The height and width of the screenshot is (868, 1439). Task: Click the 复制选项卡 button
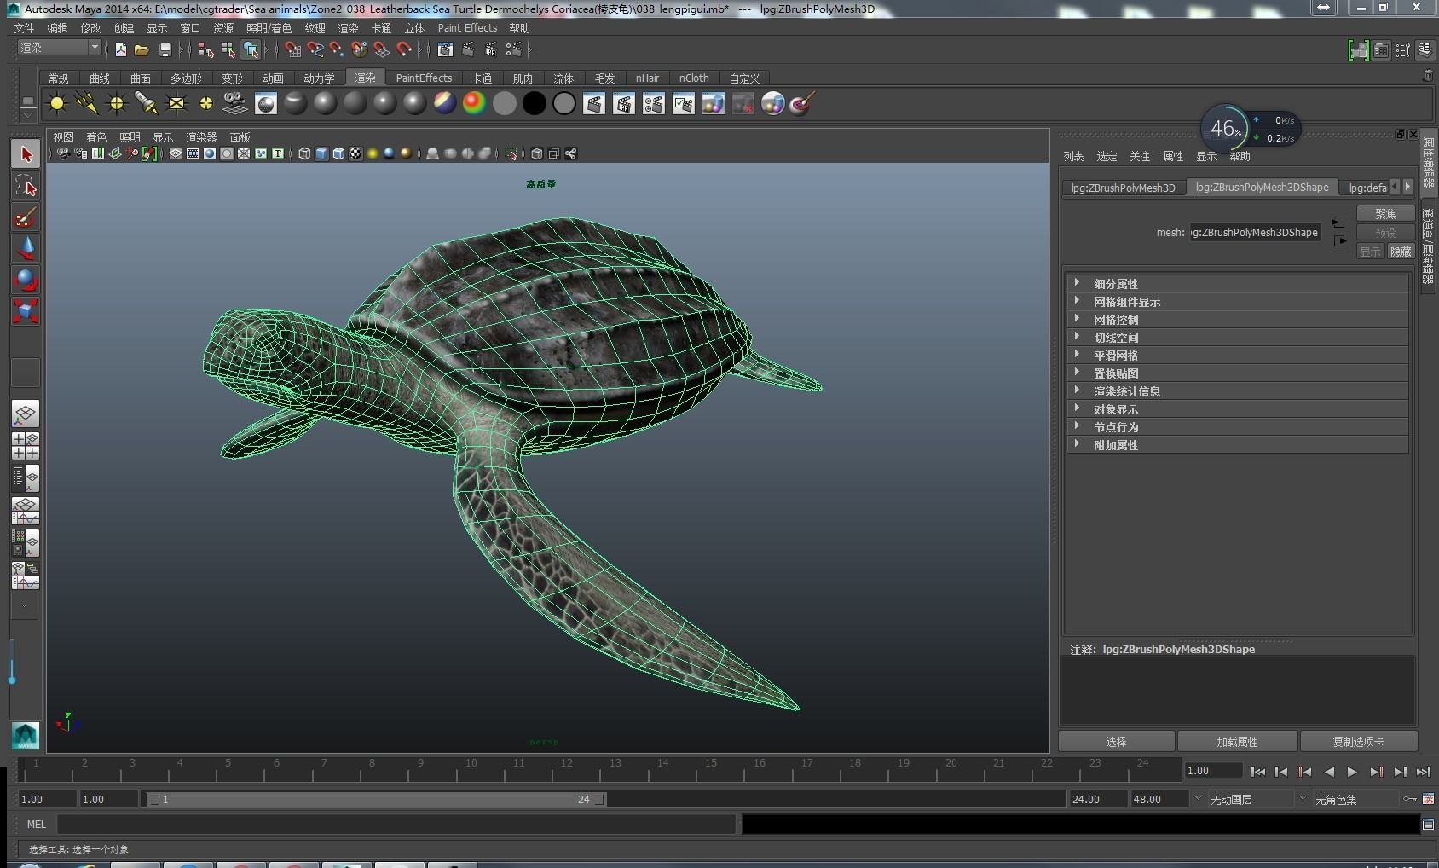click(1358, 742)
